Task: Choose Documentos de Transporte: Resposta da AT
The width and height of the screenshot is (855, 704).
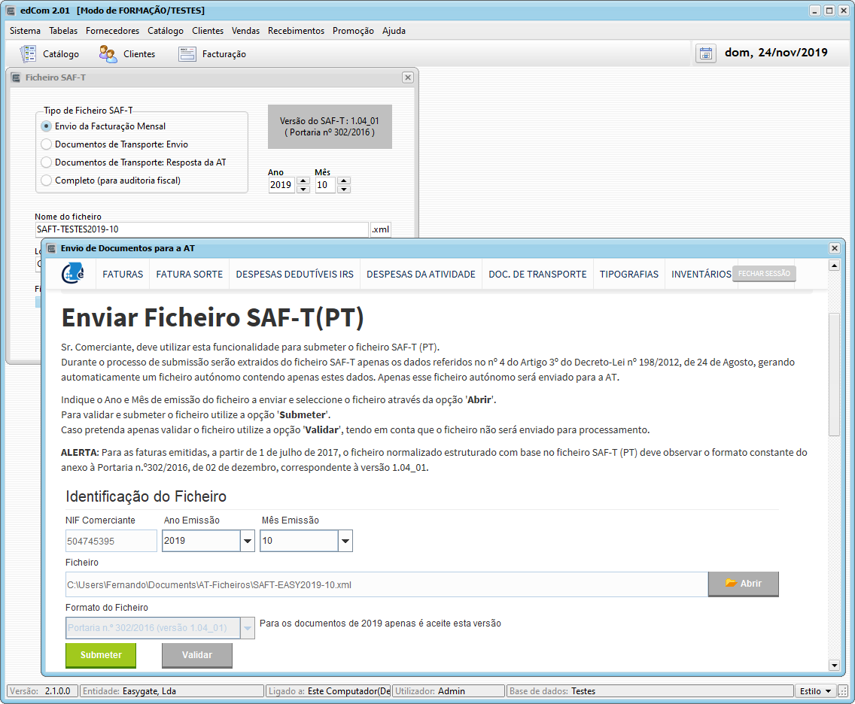Action: (x=47, y=162)
